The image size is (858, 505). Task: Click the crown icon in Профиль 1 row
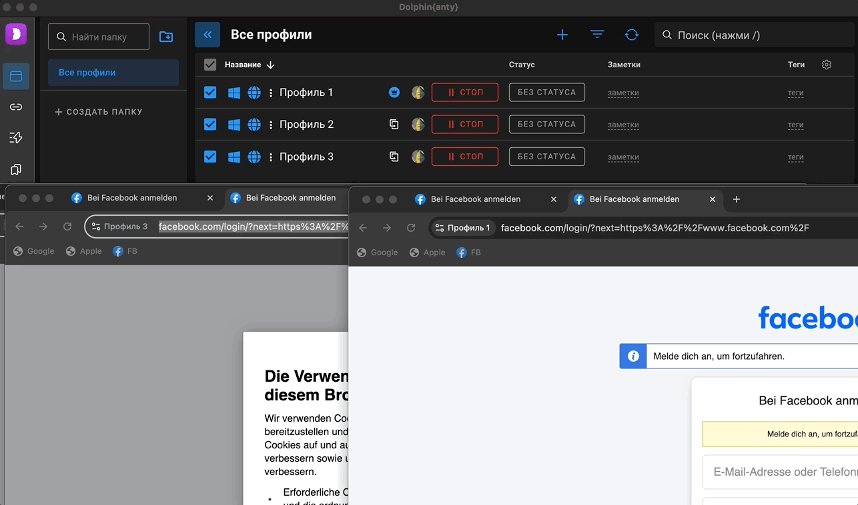click(x=394, y=93)
